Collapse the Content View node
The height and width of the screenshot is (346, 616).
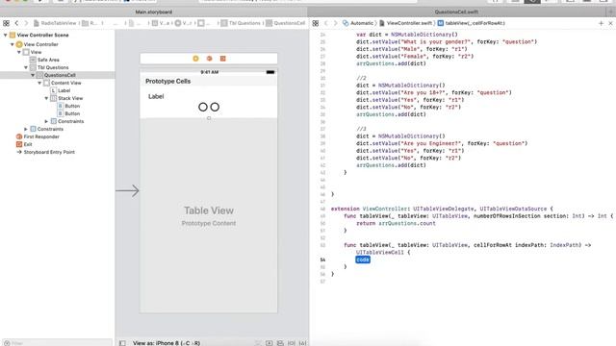39,83
